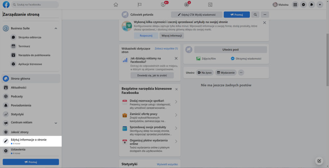Click Edytuj CTA Wyślij wiadomość button
The width and height of the screenshot is (329, 168).
[197, 15]
